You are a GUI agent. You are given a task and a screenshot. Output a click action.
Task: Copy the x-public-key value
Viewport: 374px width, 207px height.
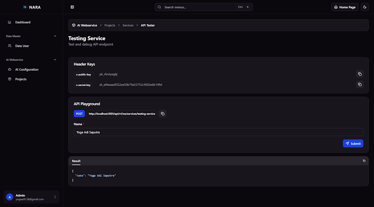360,74
